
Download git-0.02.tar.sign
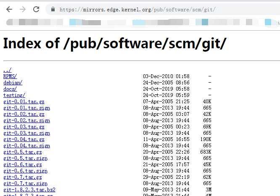26,120
